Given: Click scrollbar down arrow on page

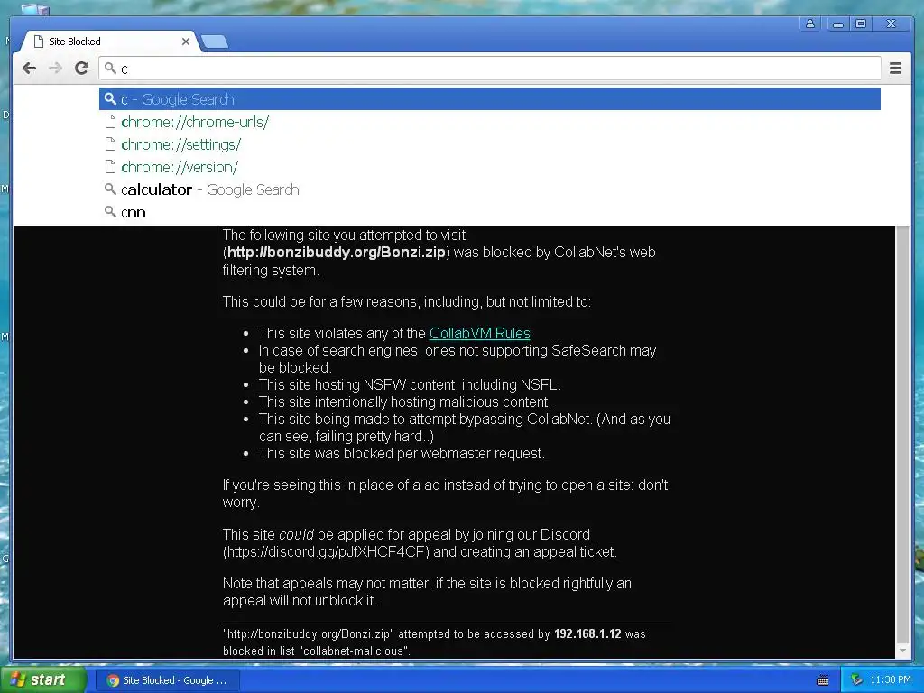Looking at the screenshot, I should (x=902, y=651).
